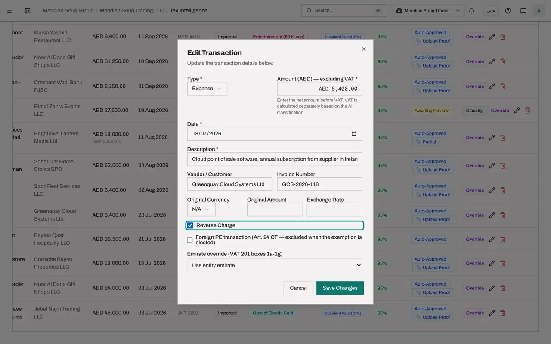Click Save Changes button
551x344 pixels.
tap(340, 288)
